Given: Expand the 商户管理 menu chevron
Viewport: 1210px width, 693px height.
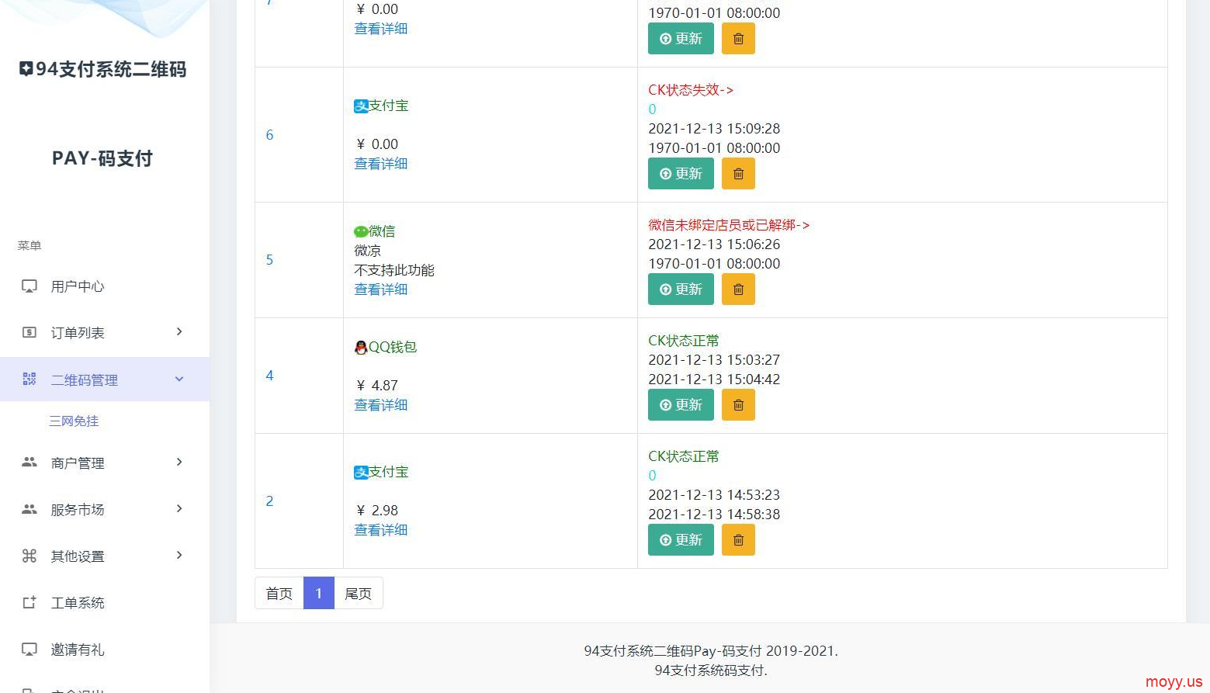Looking at the screenshot, I should pyautogui.click(x=179, y=463).
